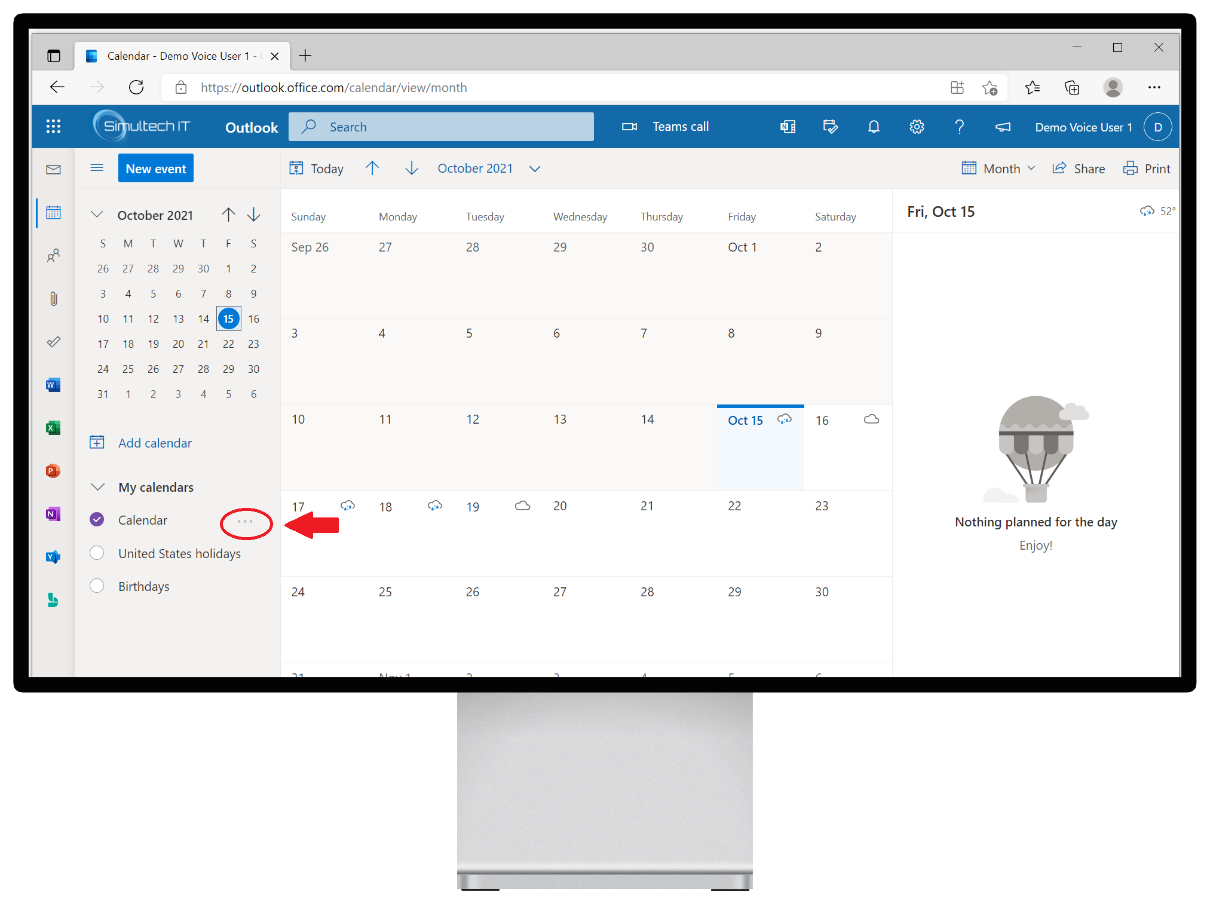This screenshot has width=1210, height=913.
Task: Launch OneNote from the sidebar
Action: pos(53,514)
